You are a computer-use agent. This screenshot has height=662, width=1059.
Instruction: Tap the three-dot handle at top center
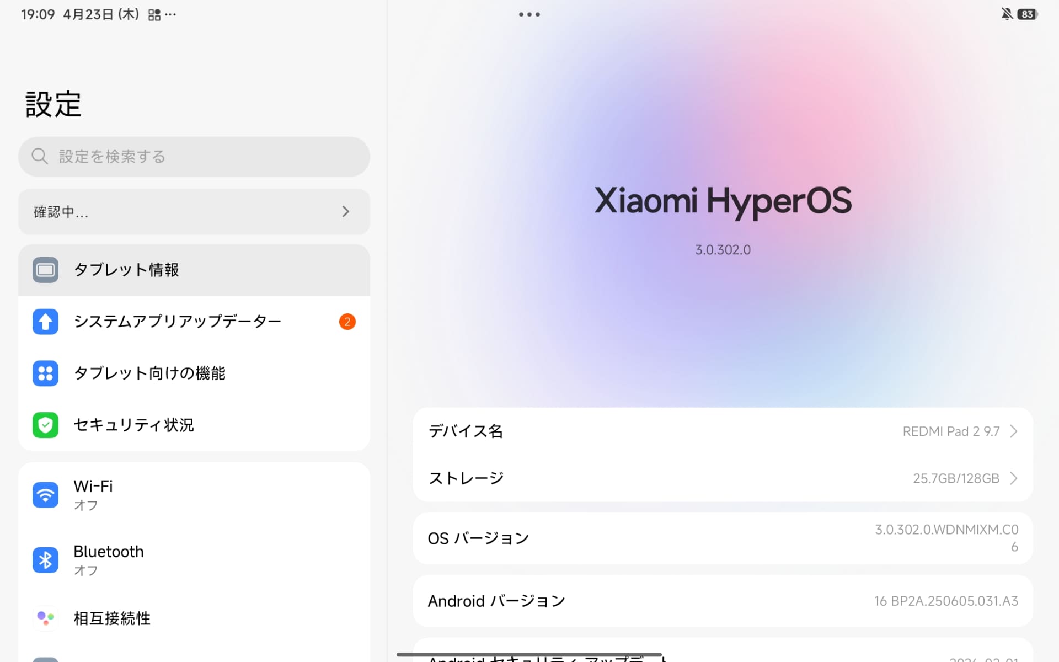pyautogui.click(x=529, y=14)
